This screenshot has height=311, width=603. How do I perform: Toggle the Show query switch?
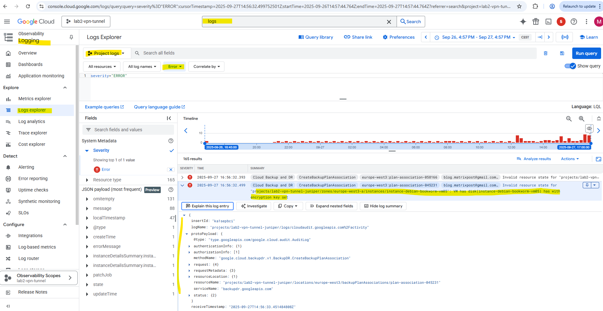coord(570,66)
